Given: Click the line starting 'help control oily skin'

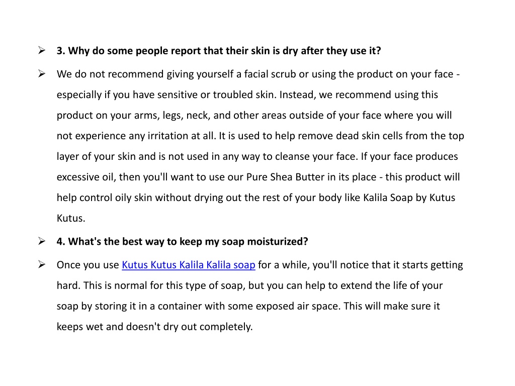Looking at the screenshot, I should click(256, 198).
